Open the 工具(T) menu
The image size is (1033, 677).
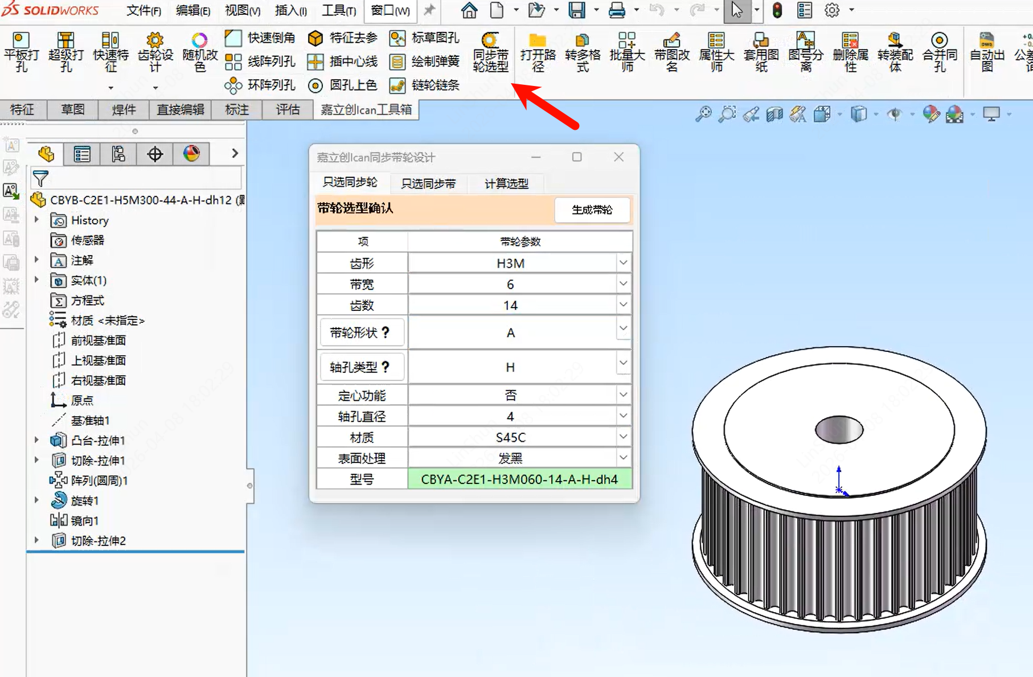point(339,10)
